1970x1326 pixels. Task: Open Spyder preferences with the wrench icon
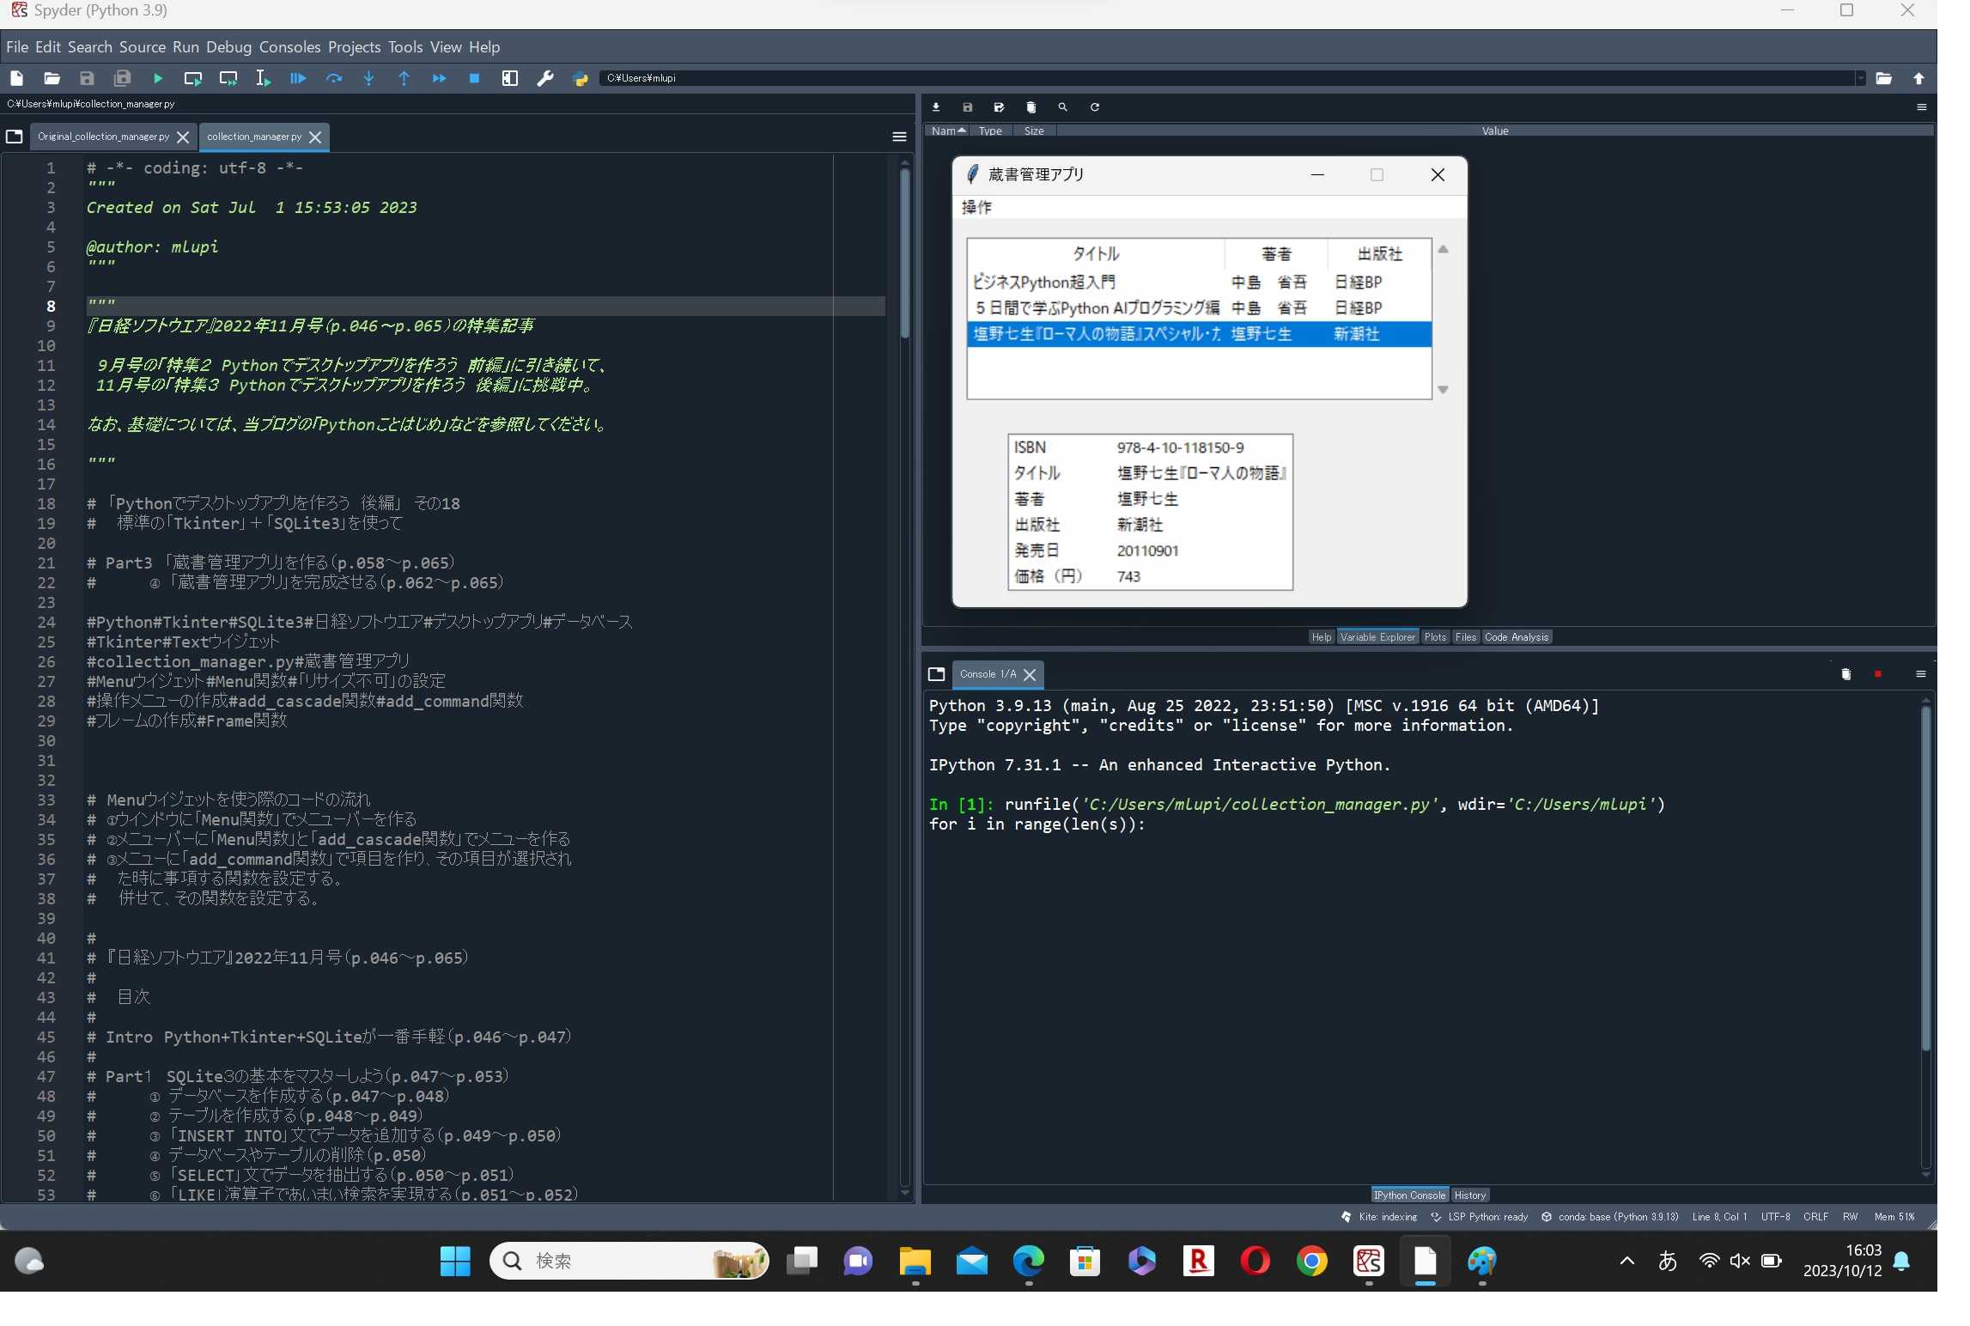pos(546,78)
